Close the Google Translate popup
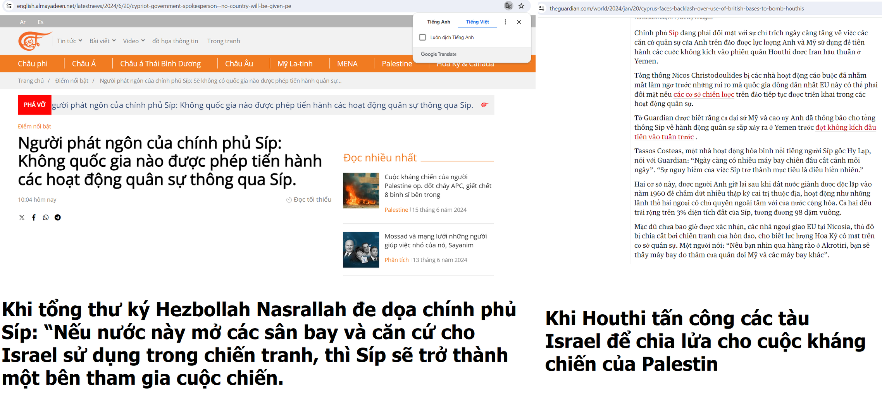Screen dimensions: 882x418 tap(519, 22)
